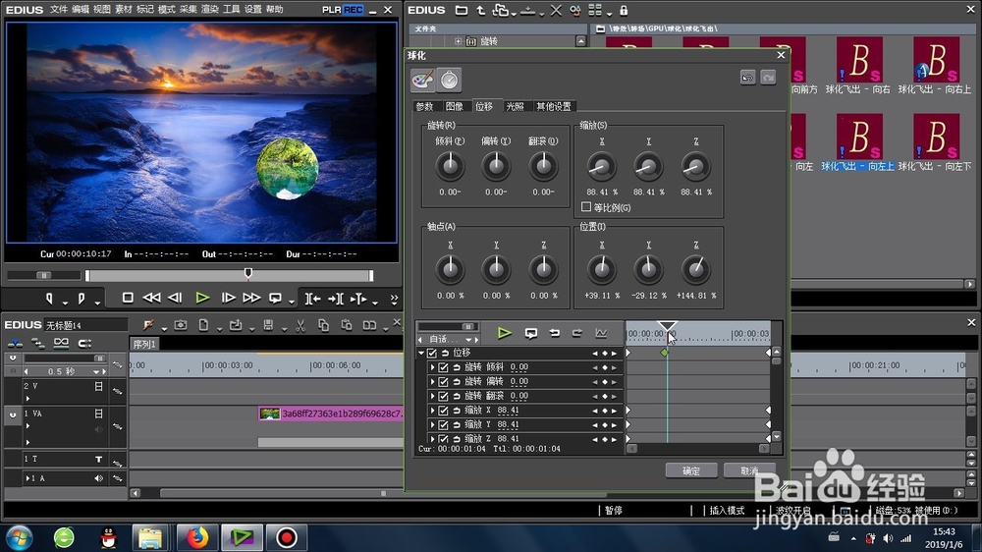Click the copy icon in timeline toolbar
This screenshot has height=552, width=982.
[323, 325]
